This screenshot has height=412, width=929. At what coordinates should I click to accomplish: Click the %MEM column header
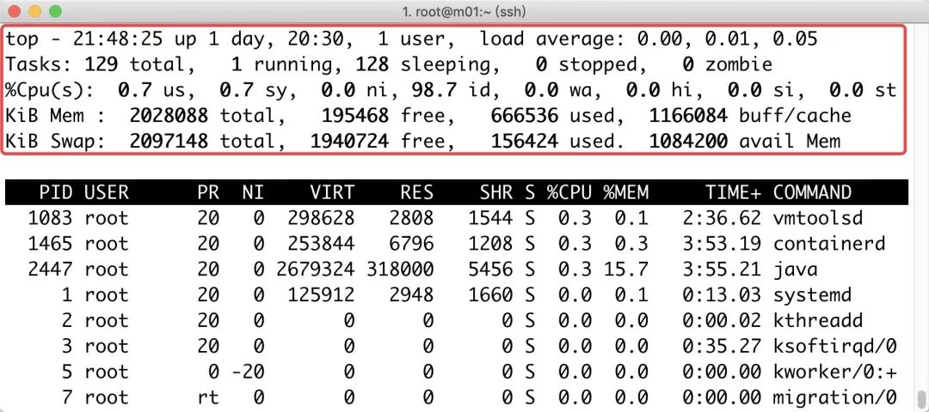tap(625, 192)
